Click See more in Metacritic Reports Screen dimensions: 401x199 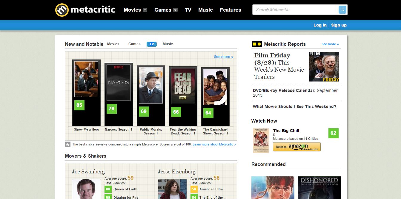pyautogui.click(x=330, y=44)
